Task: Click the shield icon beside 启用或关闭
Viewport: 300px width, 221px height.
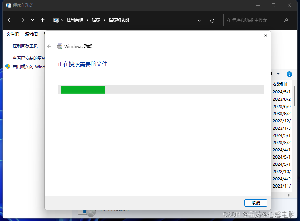Action: point(8,67)
